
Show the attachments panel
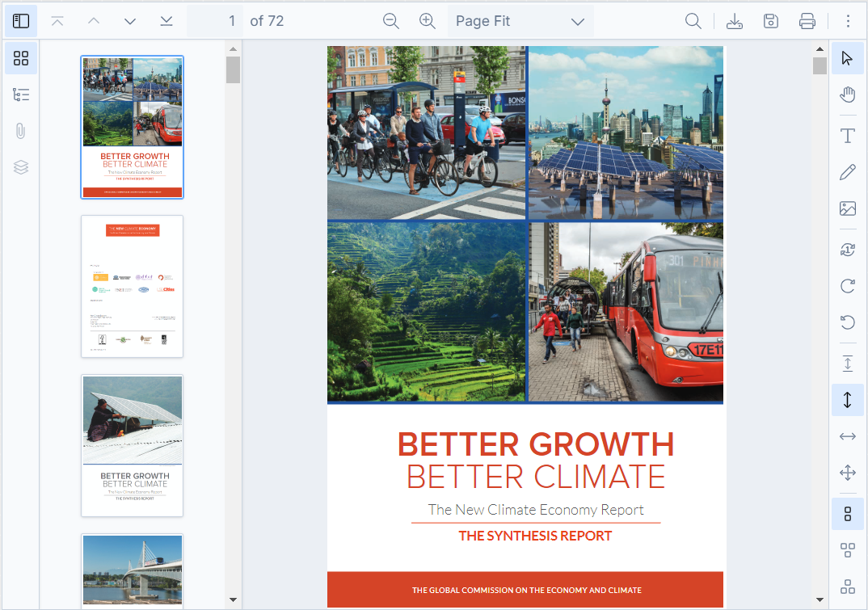(21, 131)
